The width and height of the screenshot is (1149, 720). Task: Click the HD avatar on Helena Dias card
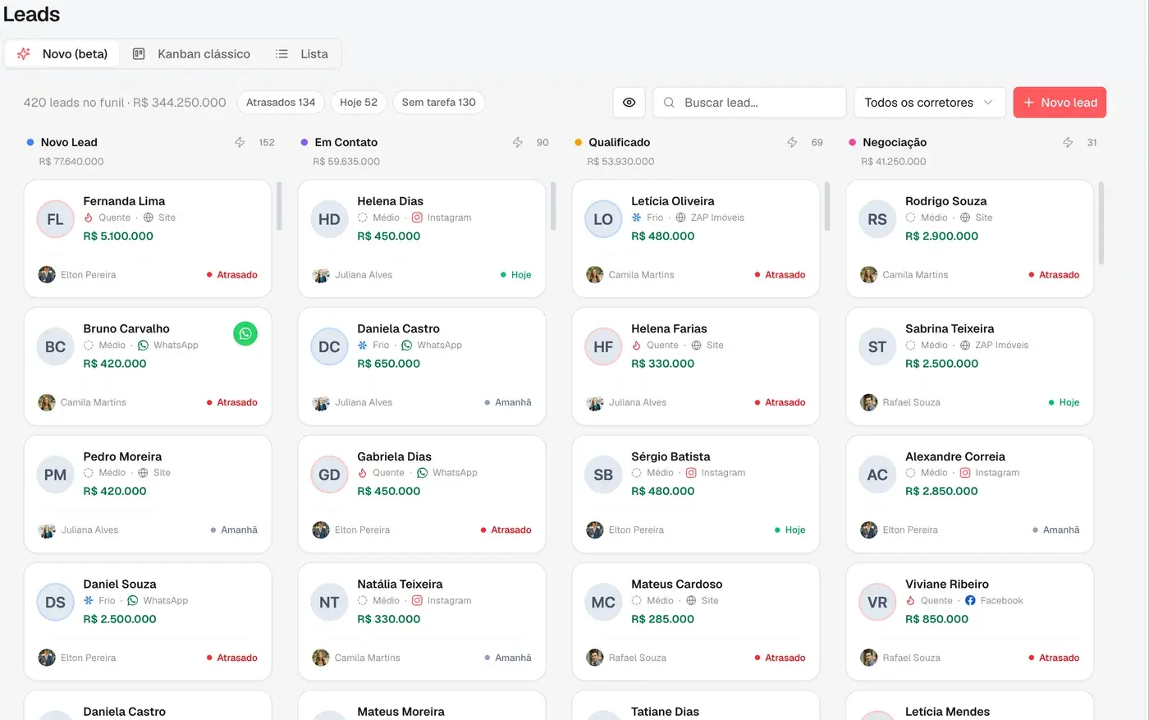[329, 219]
